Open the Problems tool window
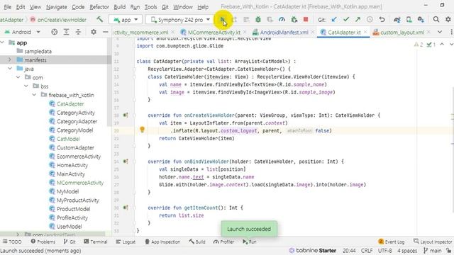 [43, 242]
